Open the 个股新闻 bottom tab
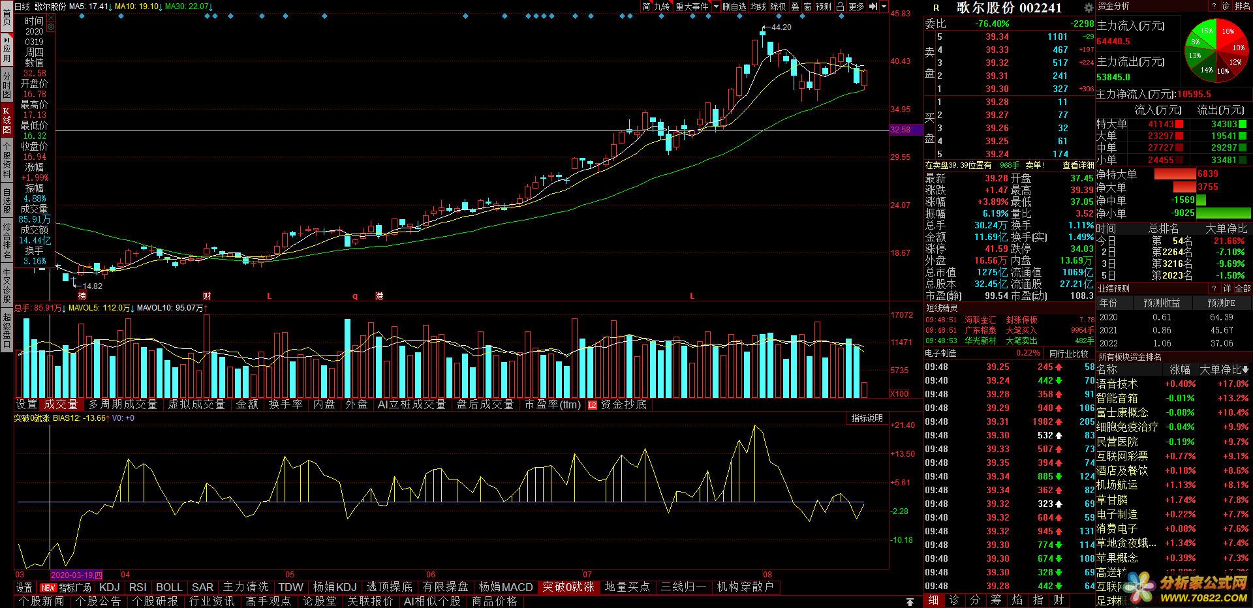The image size is (1253, 608). click(42, 601)
